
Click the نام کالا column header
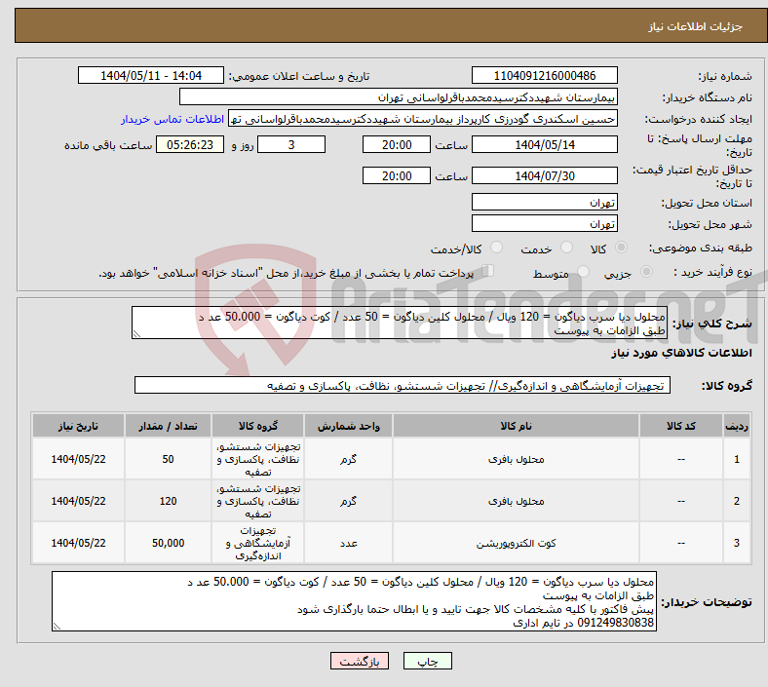516,426
